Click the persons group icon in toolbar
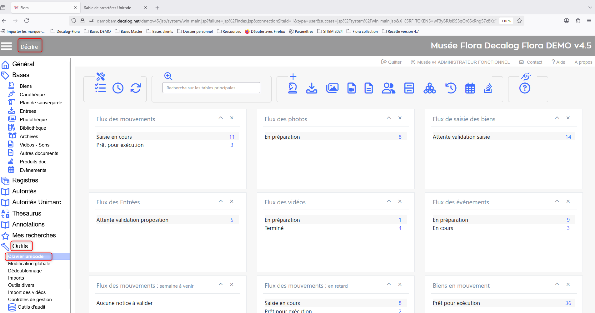The image size is (595, 313). pos(388,88)
